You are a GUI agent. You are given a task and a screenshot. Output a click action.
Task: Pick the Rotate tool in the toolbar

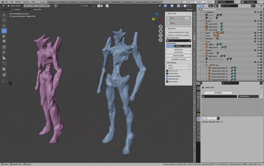click(x=4, y=31)
